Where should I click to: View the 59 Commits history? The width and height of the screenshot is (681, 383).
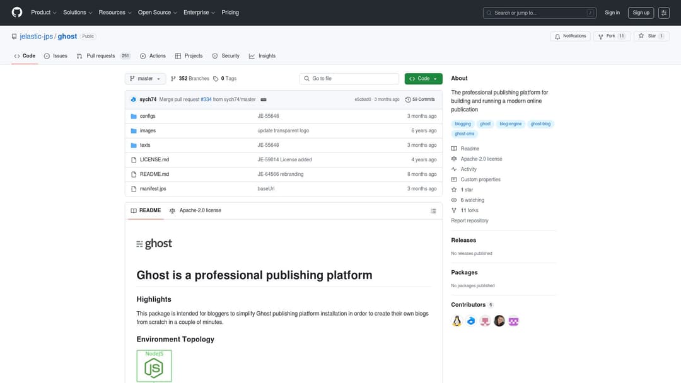pyautogui.click(x=420, y=100)
